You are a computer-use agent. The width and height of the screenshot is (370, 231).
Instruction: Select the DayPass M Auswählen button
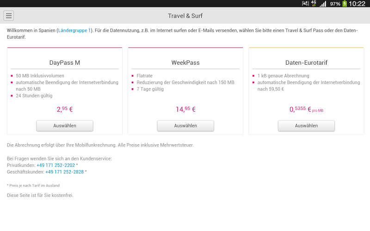coord(65,126)
